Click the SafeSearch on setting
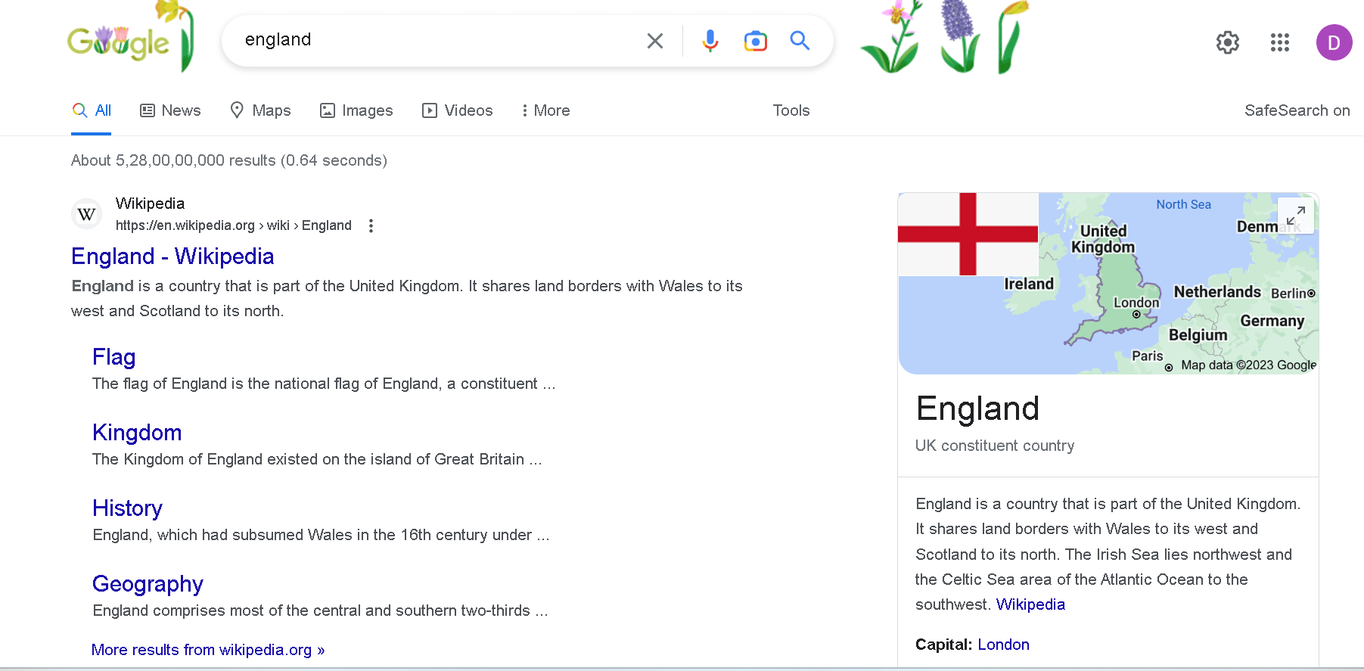The width and height of the screenshot is (1364, 671). click(x=1297, y=110)
